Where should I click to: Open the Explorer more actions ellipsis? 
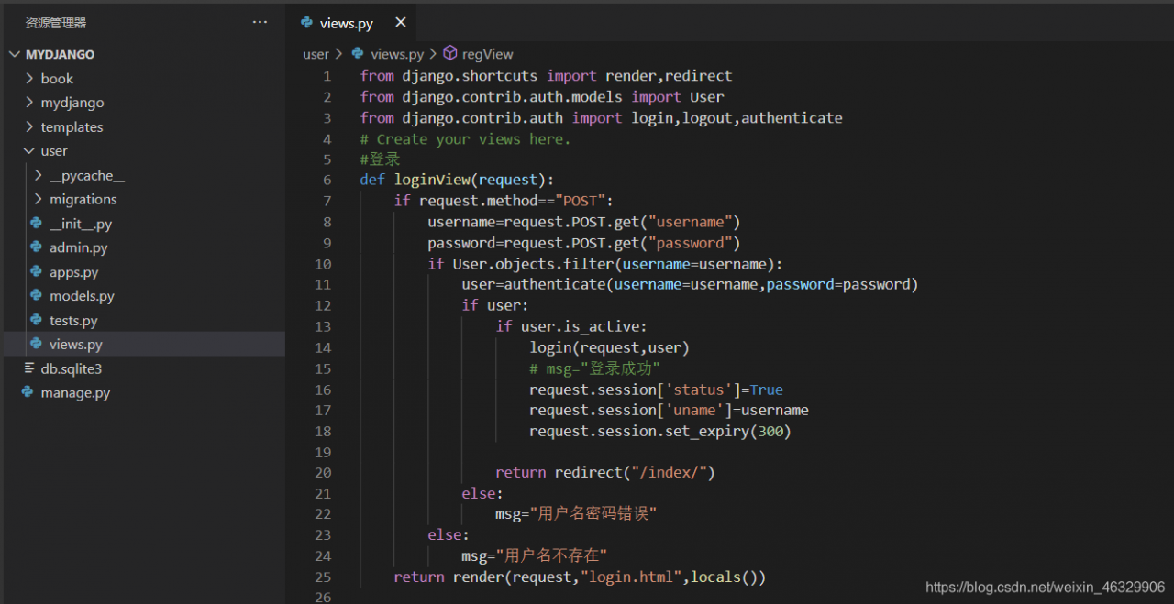(260, 22)
